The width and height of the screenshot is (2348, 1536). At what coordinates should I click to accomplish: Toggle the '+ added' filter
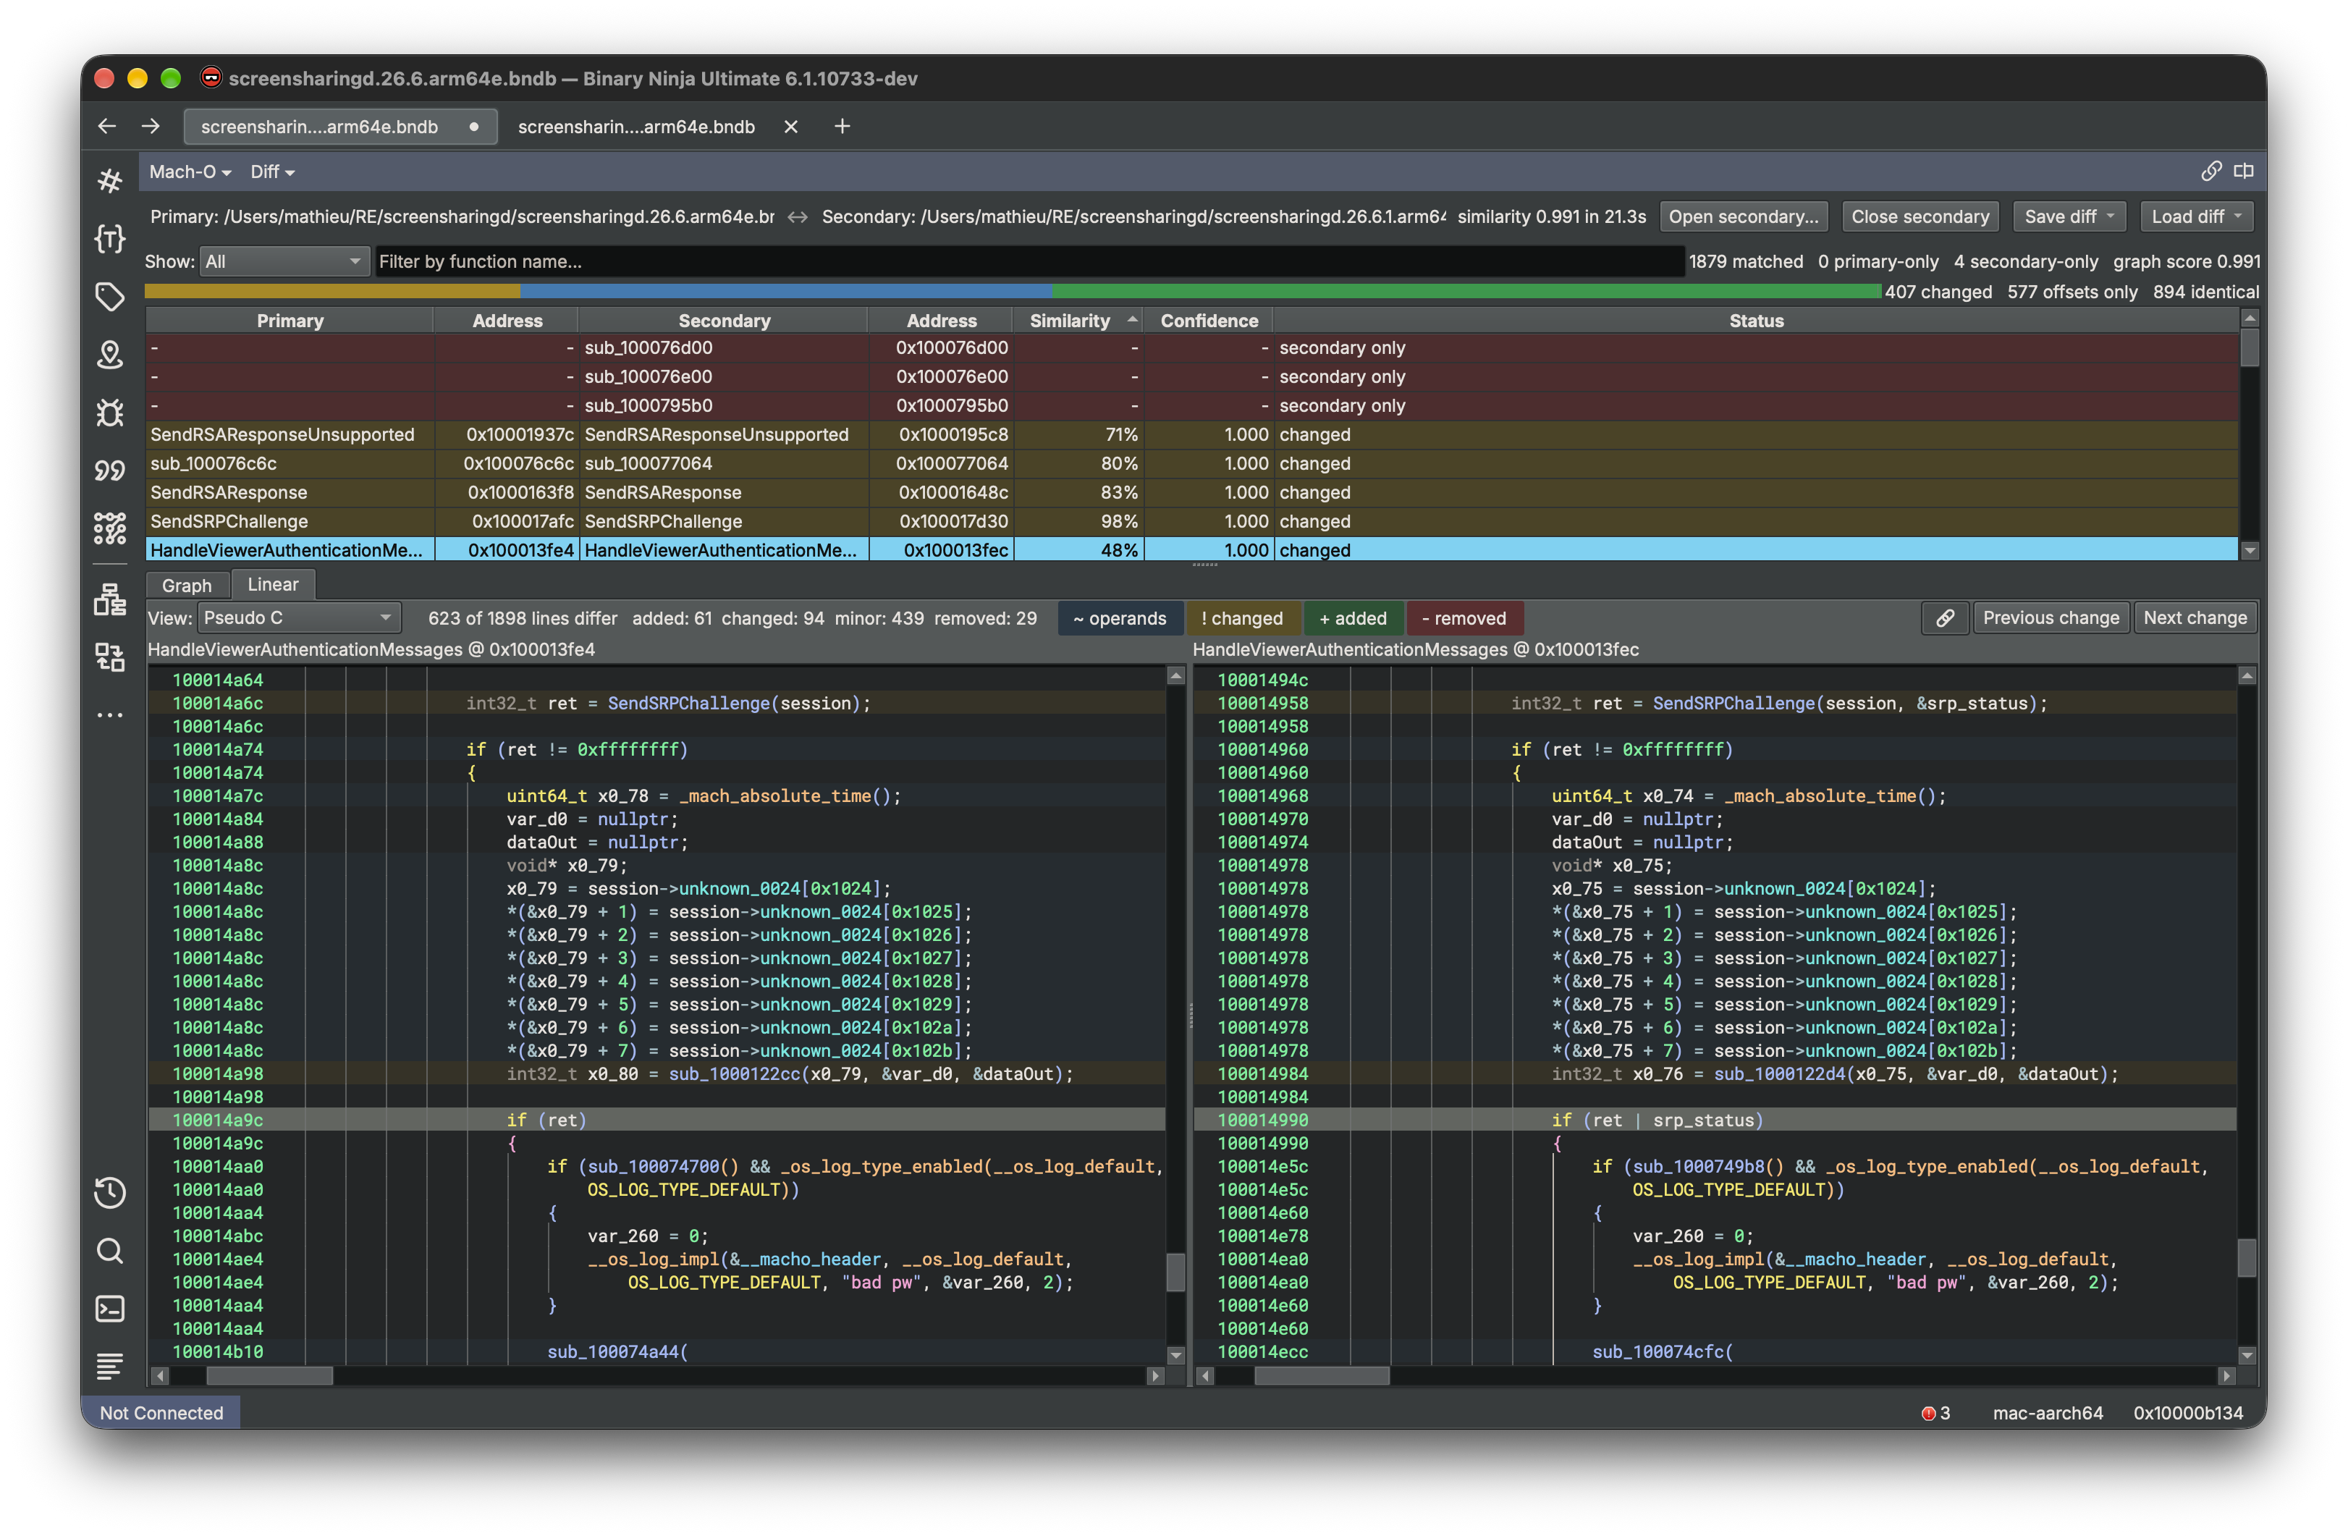(x=1353, y=619)
